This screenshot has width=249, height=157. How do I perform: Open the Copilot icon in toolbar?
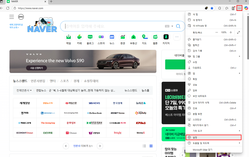click(246, 8)
